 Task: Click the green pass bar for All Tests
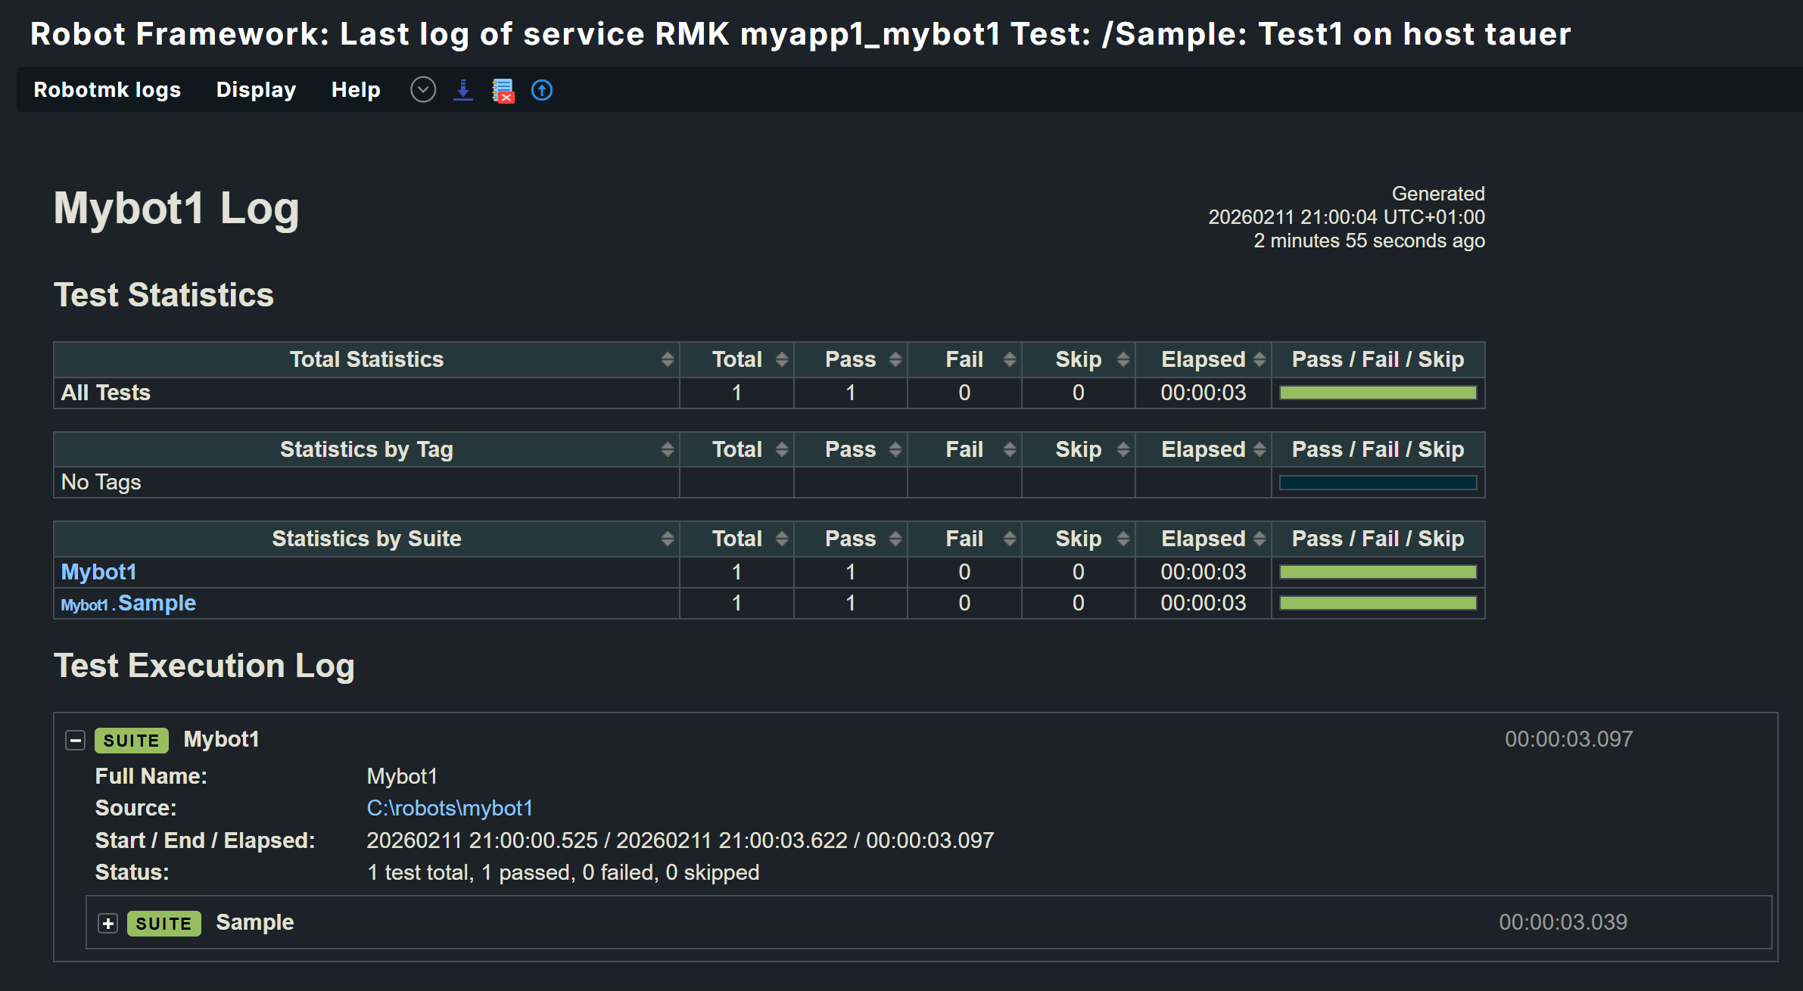click(1377, 393)
